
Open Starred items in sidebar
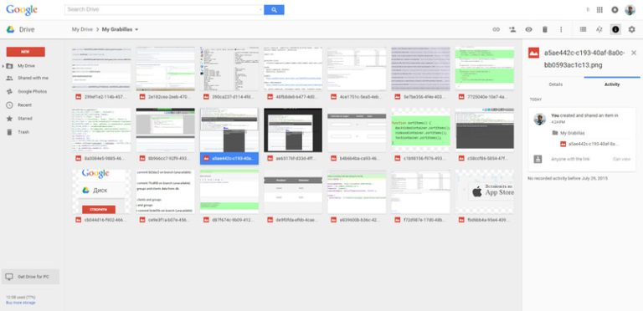coord(24,118)
